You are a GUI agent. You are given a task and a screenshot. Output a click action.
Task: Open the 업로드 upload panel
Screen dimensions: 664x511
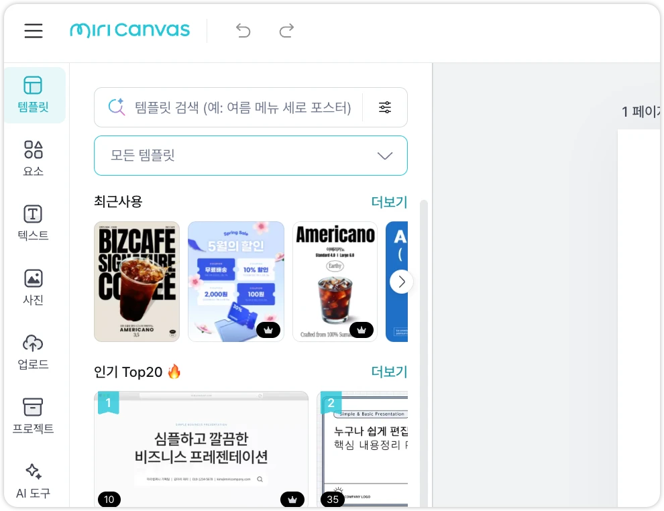[x=34, y=351]
